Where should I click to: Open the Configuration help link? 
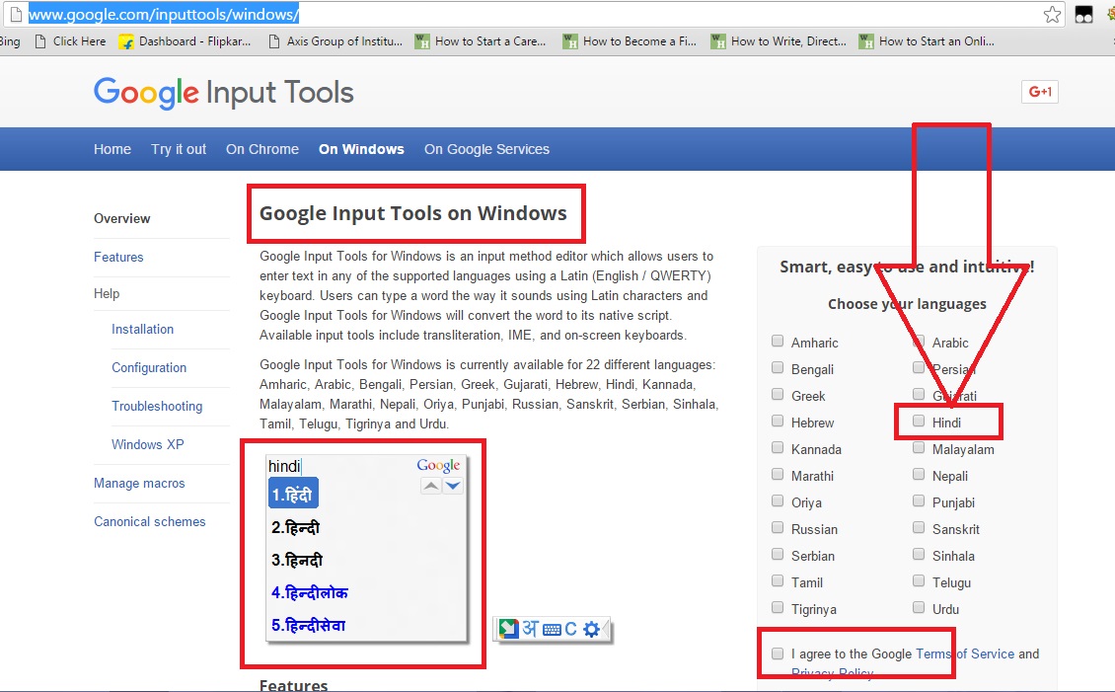(149, 367)
